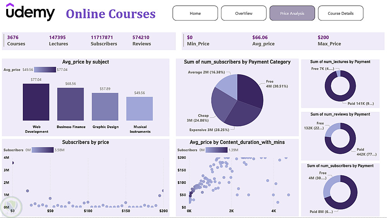Click the 574210 Reviews card value
The image size is (387, 218).
(141, 38)
